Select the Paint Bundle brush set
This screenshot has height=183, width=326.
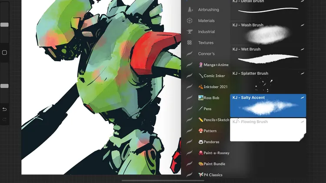click(x=212, y=164)
